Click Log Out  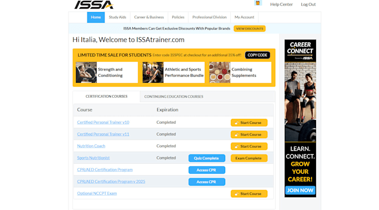(308, 4)
